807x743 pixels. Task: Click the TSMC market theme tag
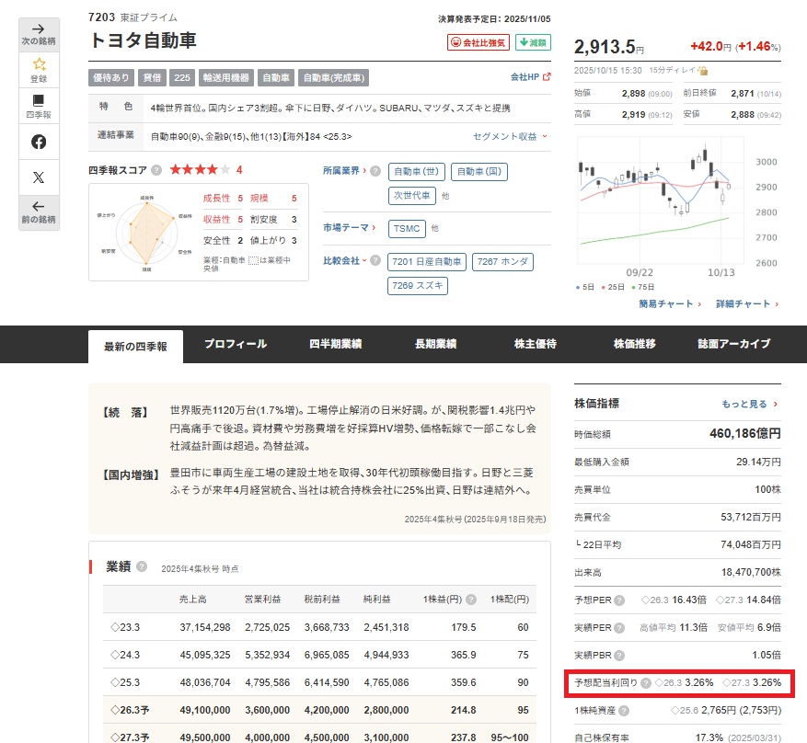pos(407,228)
